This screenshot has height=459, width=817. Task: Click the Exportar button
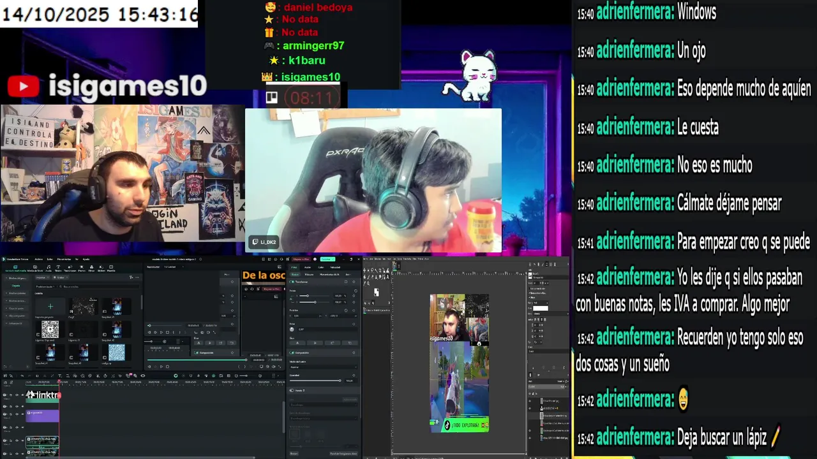coord(327,259)
